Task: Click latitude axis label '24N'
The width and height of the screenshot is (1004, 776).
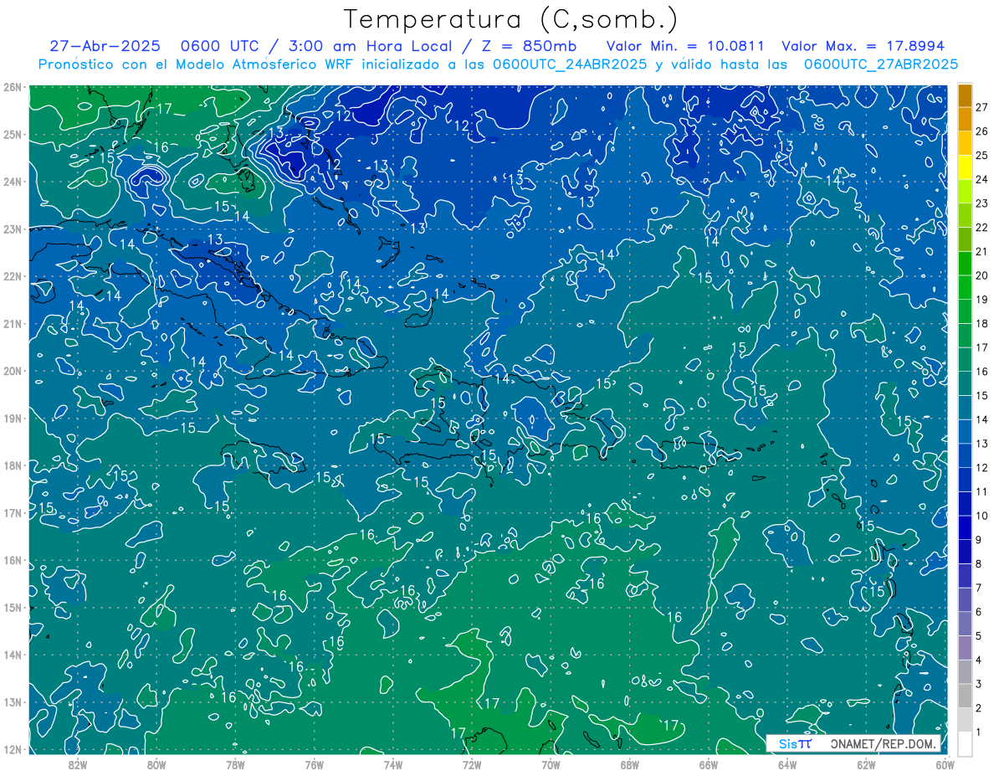Action: pos(13,182)
